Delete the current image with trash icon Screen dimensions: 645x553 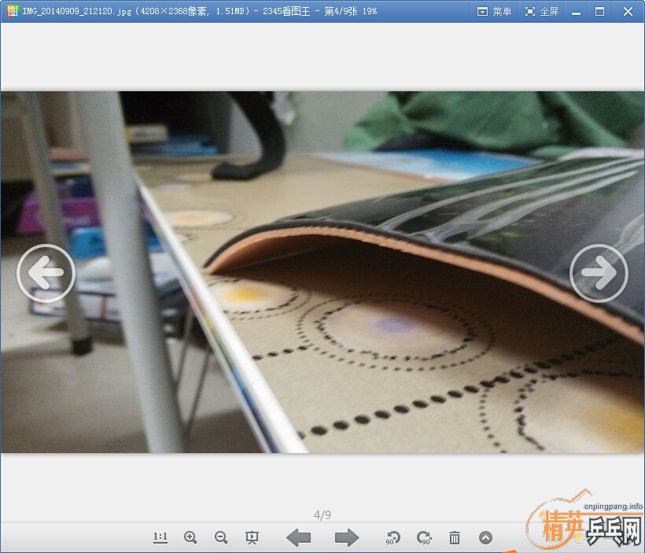pyautogui.click(x=455, y=537)
